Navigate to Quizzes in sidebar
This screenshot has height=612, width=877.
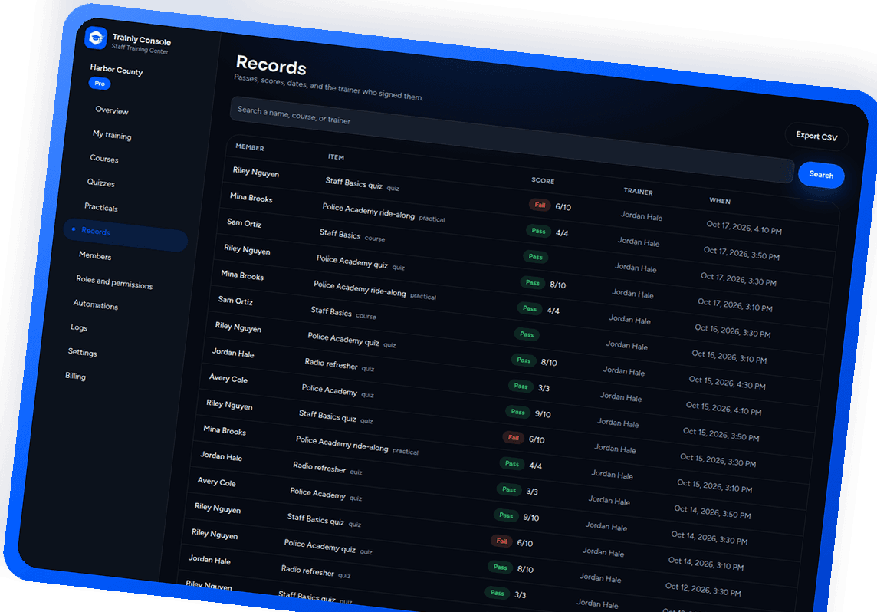[x=100, y=183]
